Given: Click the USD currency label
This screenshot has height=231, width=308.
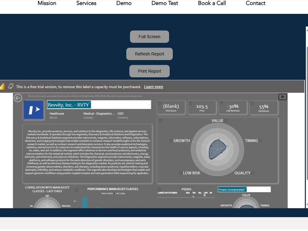Looking at the screenshot, I should (x=120, y=114).
